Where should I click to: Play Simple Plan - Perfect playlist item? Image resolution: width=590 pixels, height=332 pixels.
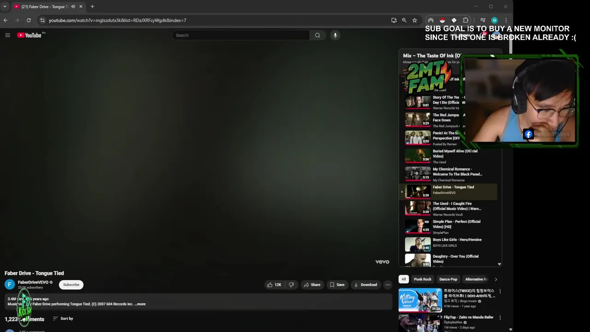point(448,226)
